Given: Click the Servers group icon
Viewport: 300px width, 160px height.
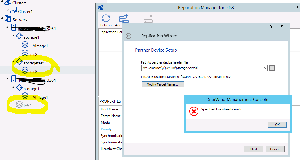Looking at the screenshot, I should [x=8, y=19].
